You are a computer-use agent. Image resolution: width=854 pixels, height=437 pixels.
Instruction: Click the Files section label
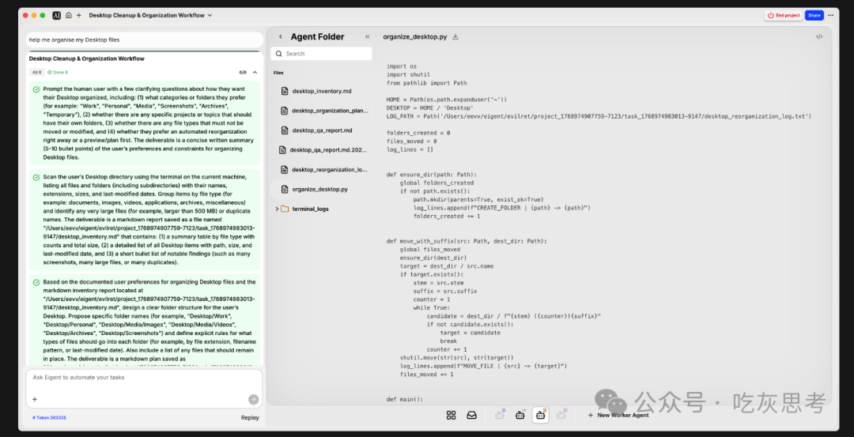[x=278, y=73]
